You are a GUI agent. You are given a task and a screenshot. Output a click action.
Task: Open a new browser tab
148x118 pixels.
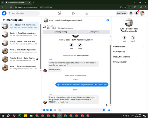click(x=34, y=2)
